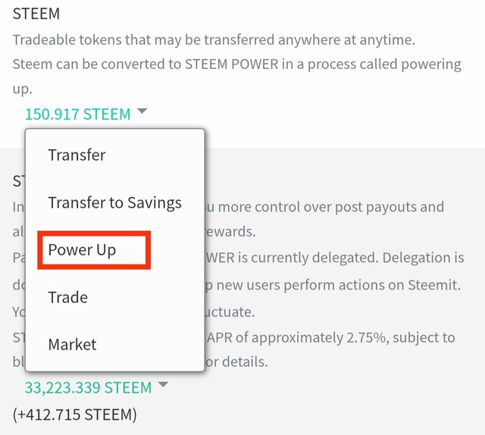Image resolution: width=485 pixels, height=435 pixels.
Task: Choose Transfer to Savings option
Action: (x=114, y=202)
